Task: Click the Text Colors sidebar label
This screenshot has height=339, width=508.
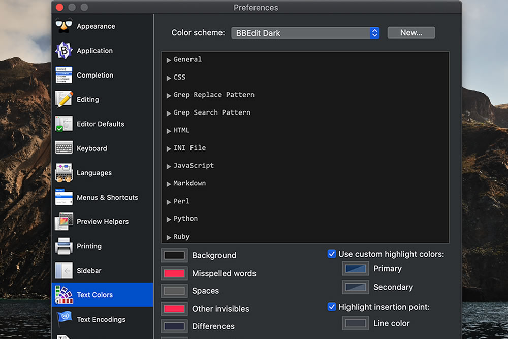Action: 94,295
